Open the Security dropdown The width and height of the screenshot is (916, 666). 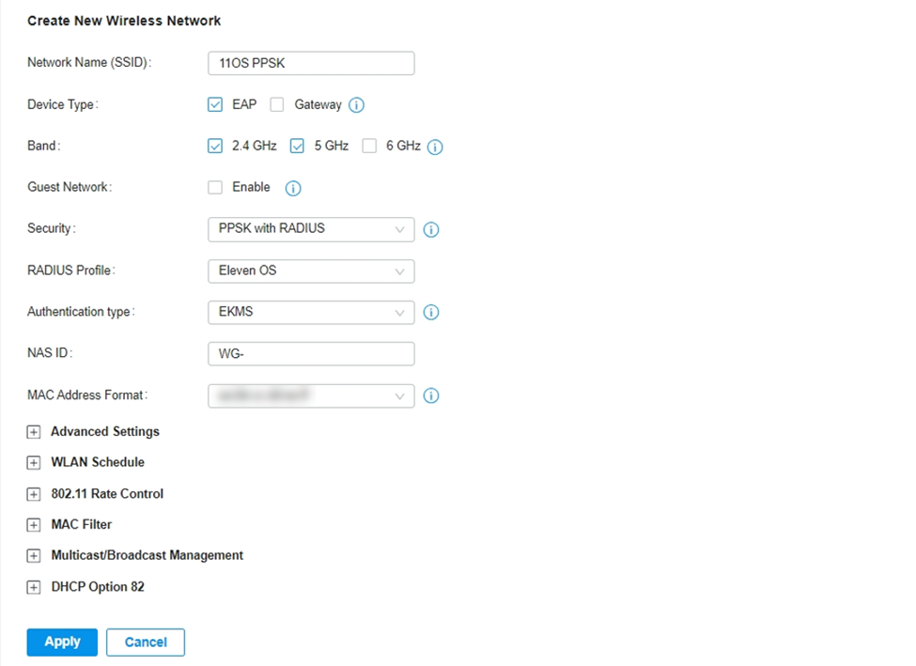tap(310, 229)
